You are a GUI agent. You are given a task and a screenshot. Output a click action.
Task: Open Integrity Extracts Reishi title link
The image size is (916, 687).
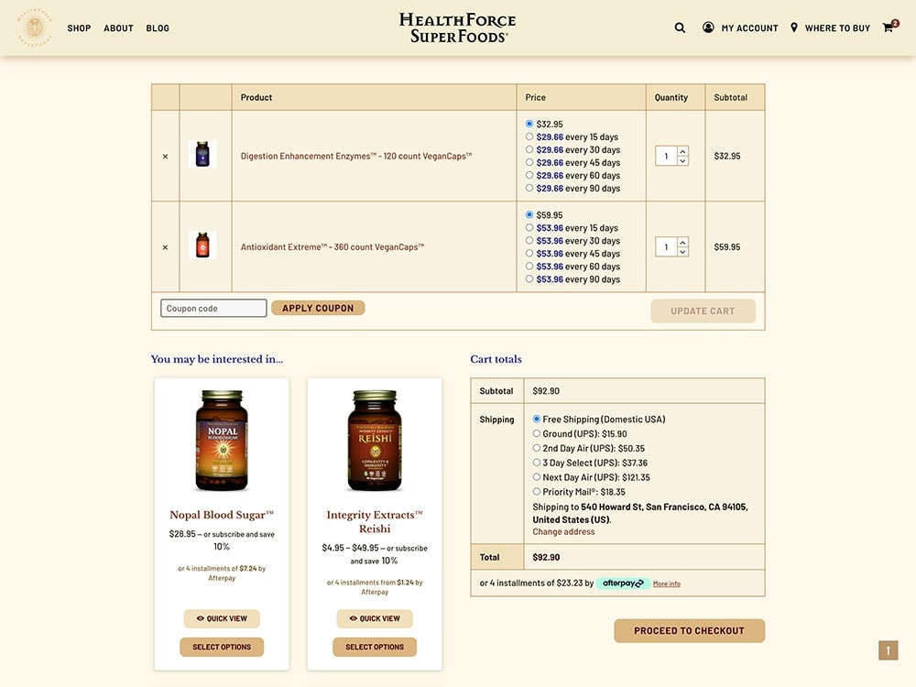coord(375,522)
